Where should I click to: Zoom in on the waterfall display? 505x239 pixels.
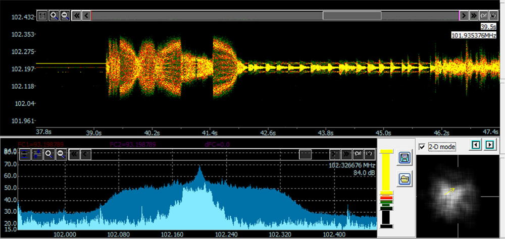click(54, 16)
